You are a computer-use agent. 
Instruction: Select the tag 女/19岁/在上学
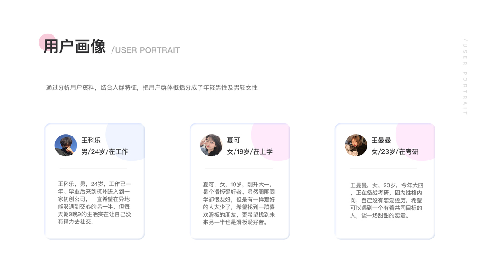coord(250,151)
